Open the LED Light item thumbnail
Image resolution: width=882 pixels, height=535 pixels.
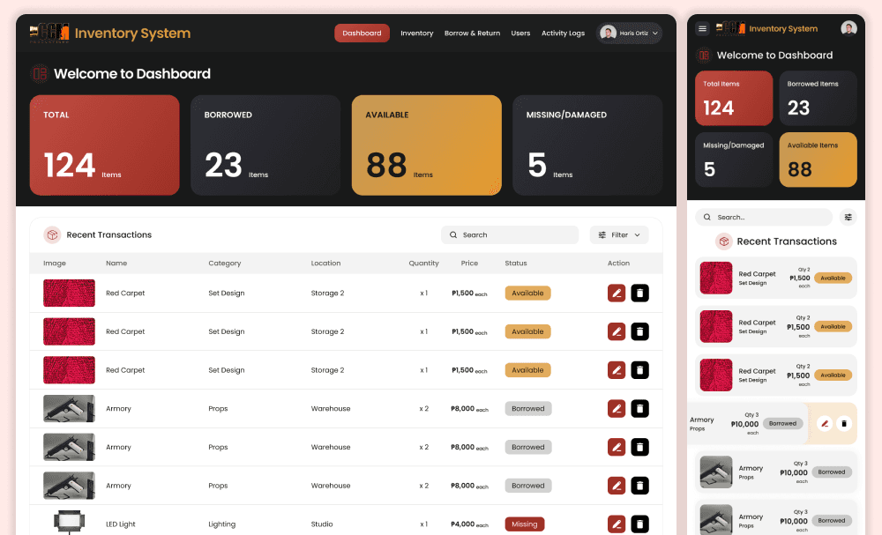(x=69, y=522)
